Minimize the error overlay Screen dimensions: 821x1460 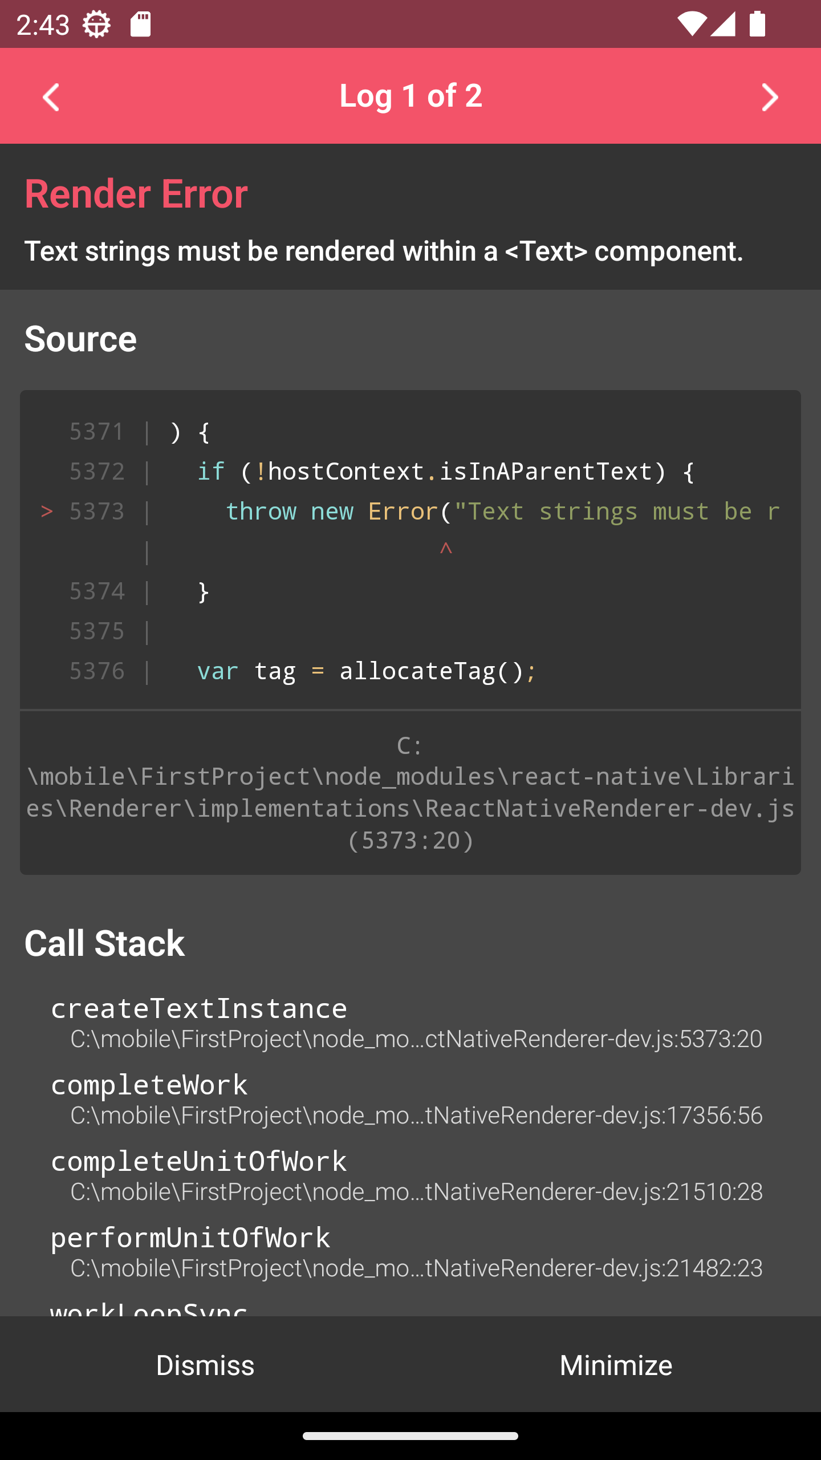click(x=616, y=1365)
